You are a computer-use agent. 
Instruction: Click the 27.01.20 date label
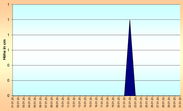tap(158, 102)
